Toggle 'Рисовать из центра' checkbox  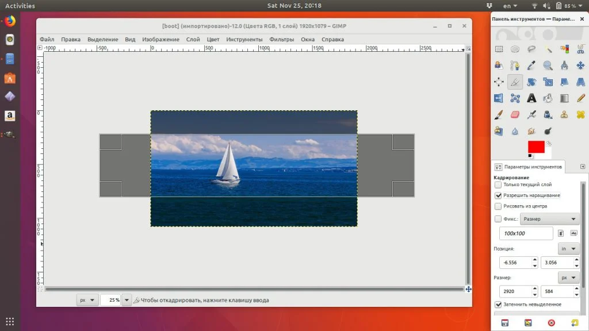(498, 206)
